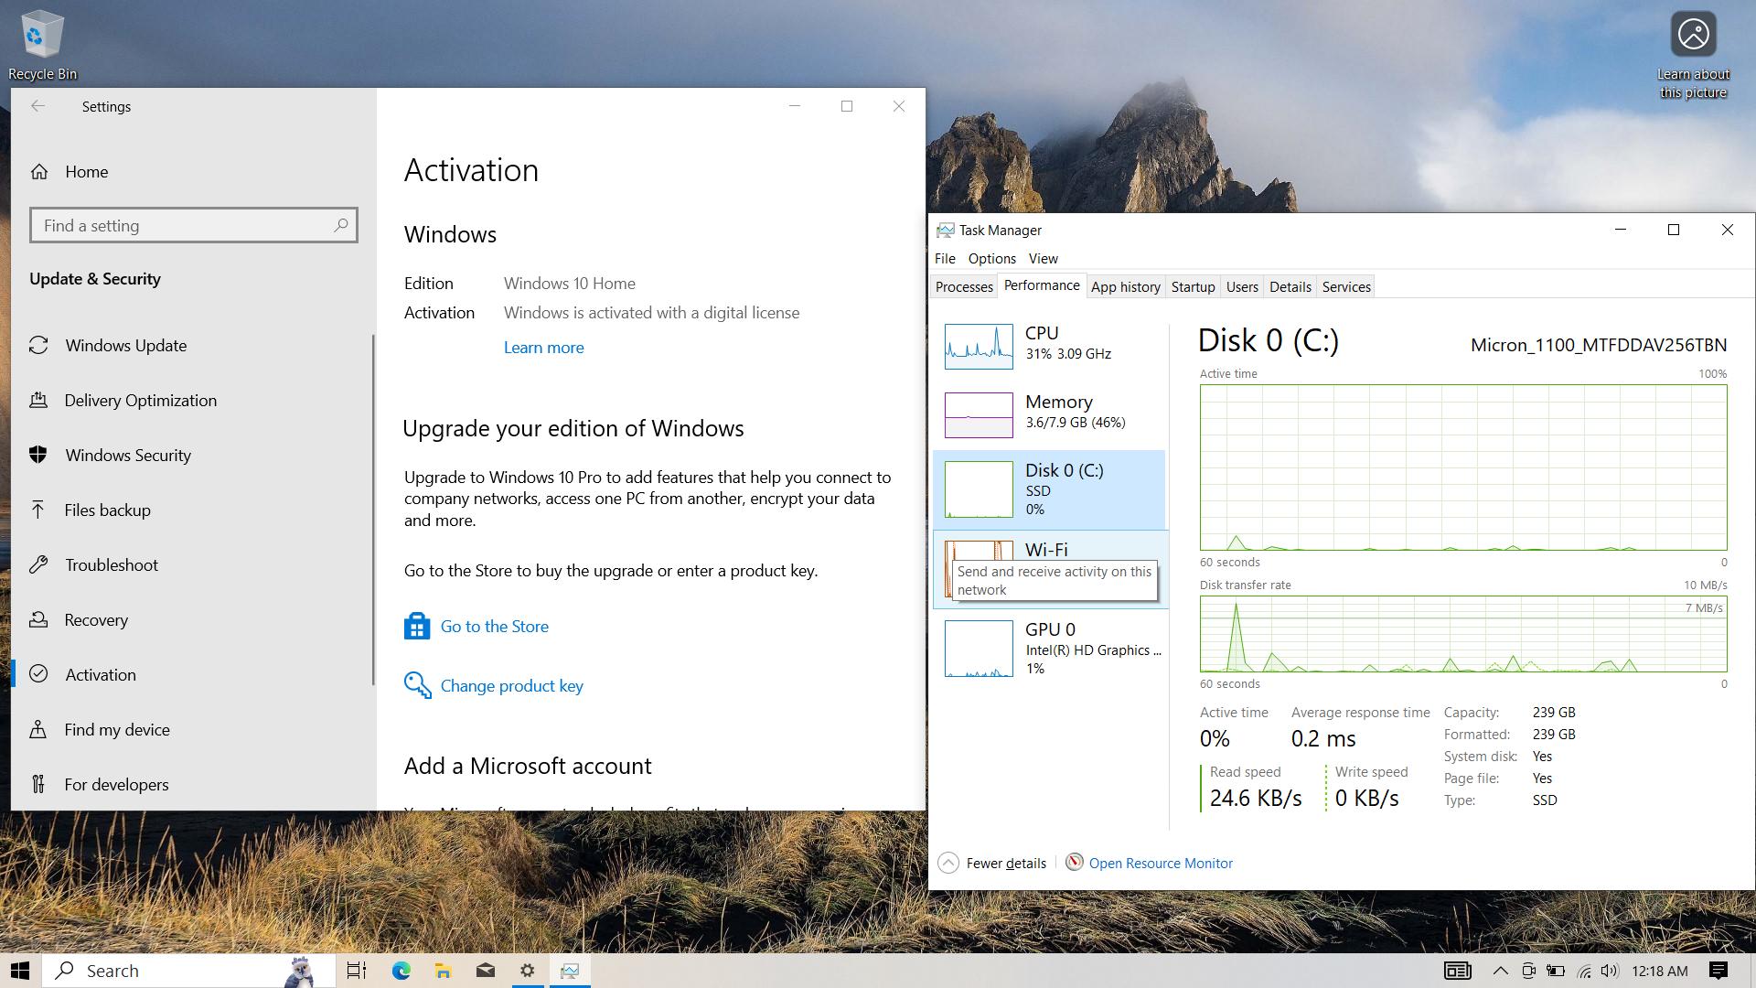Click the Windows Start button

21,971
